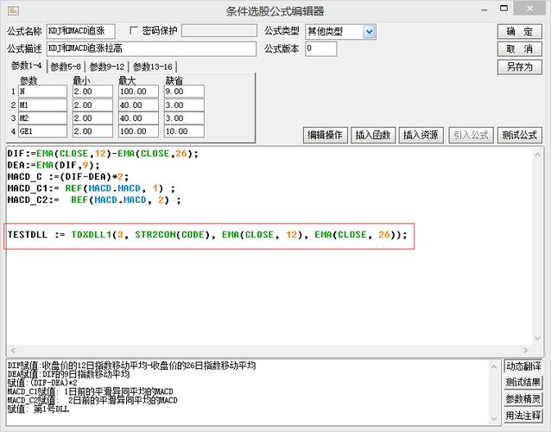Click the MACD_C1 code line

pos(91,188)
